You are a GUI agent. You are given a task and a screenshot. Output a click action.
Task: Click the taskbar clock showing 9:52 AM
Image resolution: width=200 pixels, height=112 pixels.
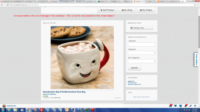pos(195,110)
